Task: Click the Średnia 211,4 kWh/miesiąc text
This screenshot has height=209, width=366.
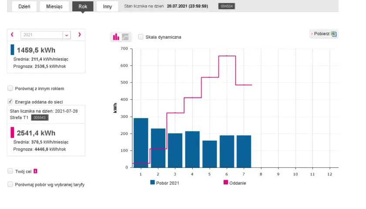Action: coord(41,59)
